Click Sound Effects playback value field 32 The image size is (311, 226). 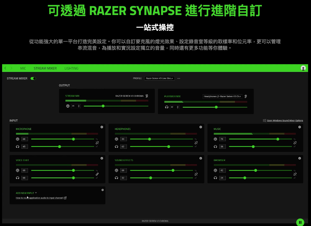click(123, 178)
